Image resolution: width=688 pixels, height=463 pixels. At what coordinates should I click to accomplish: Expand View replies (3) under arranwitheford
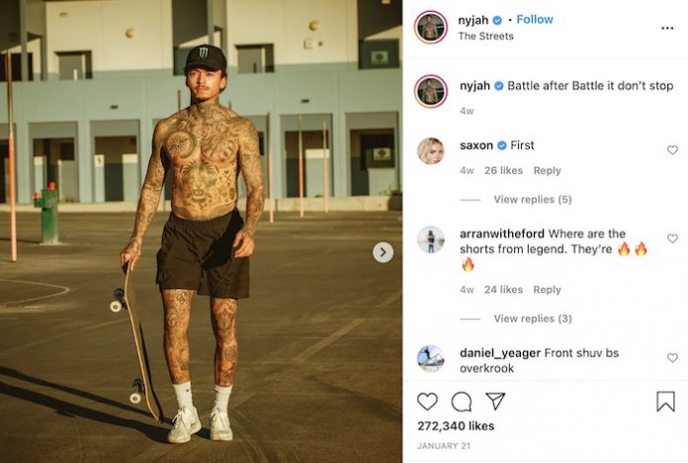pyautogui.click(x=532, y=319)
